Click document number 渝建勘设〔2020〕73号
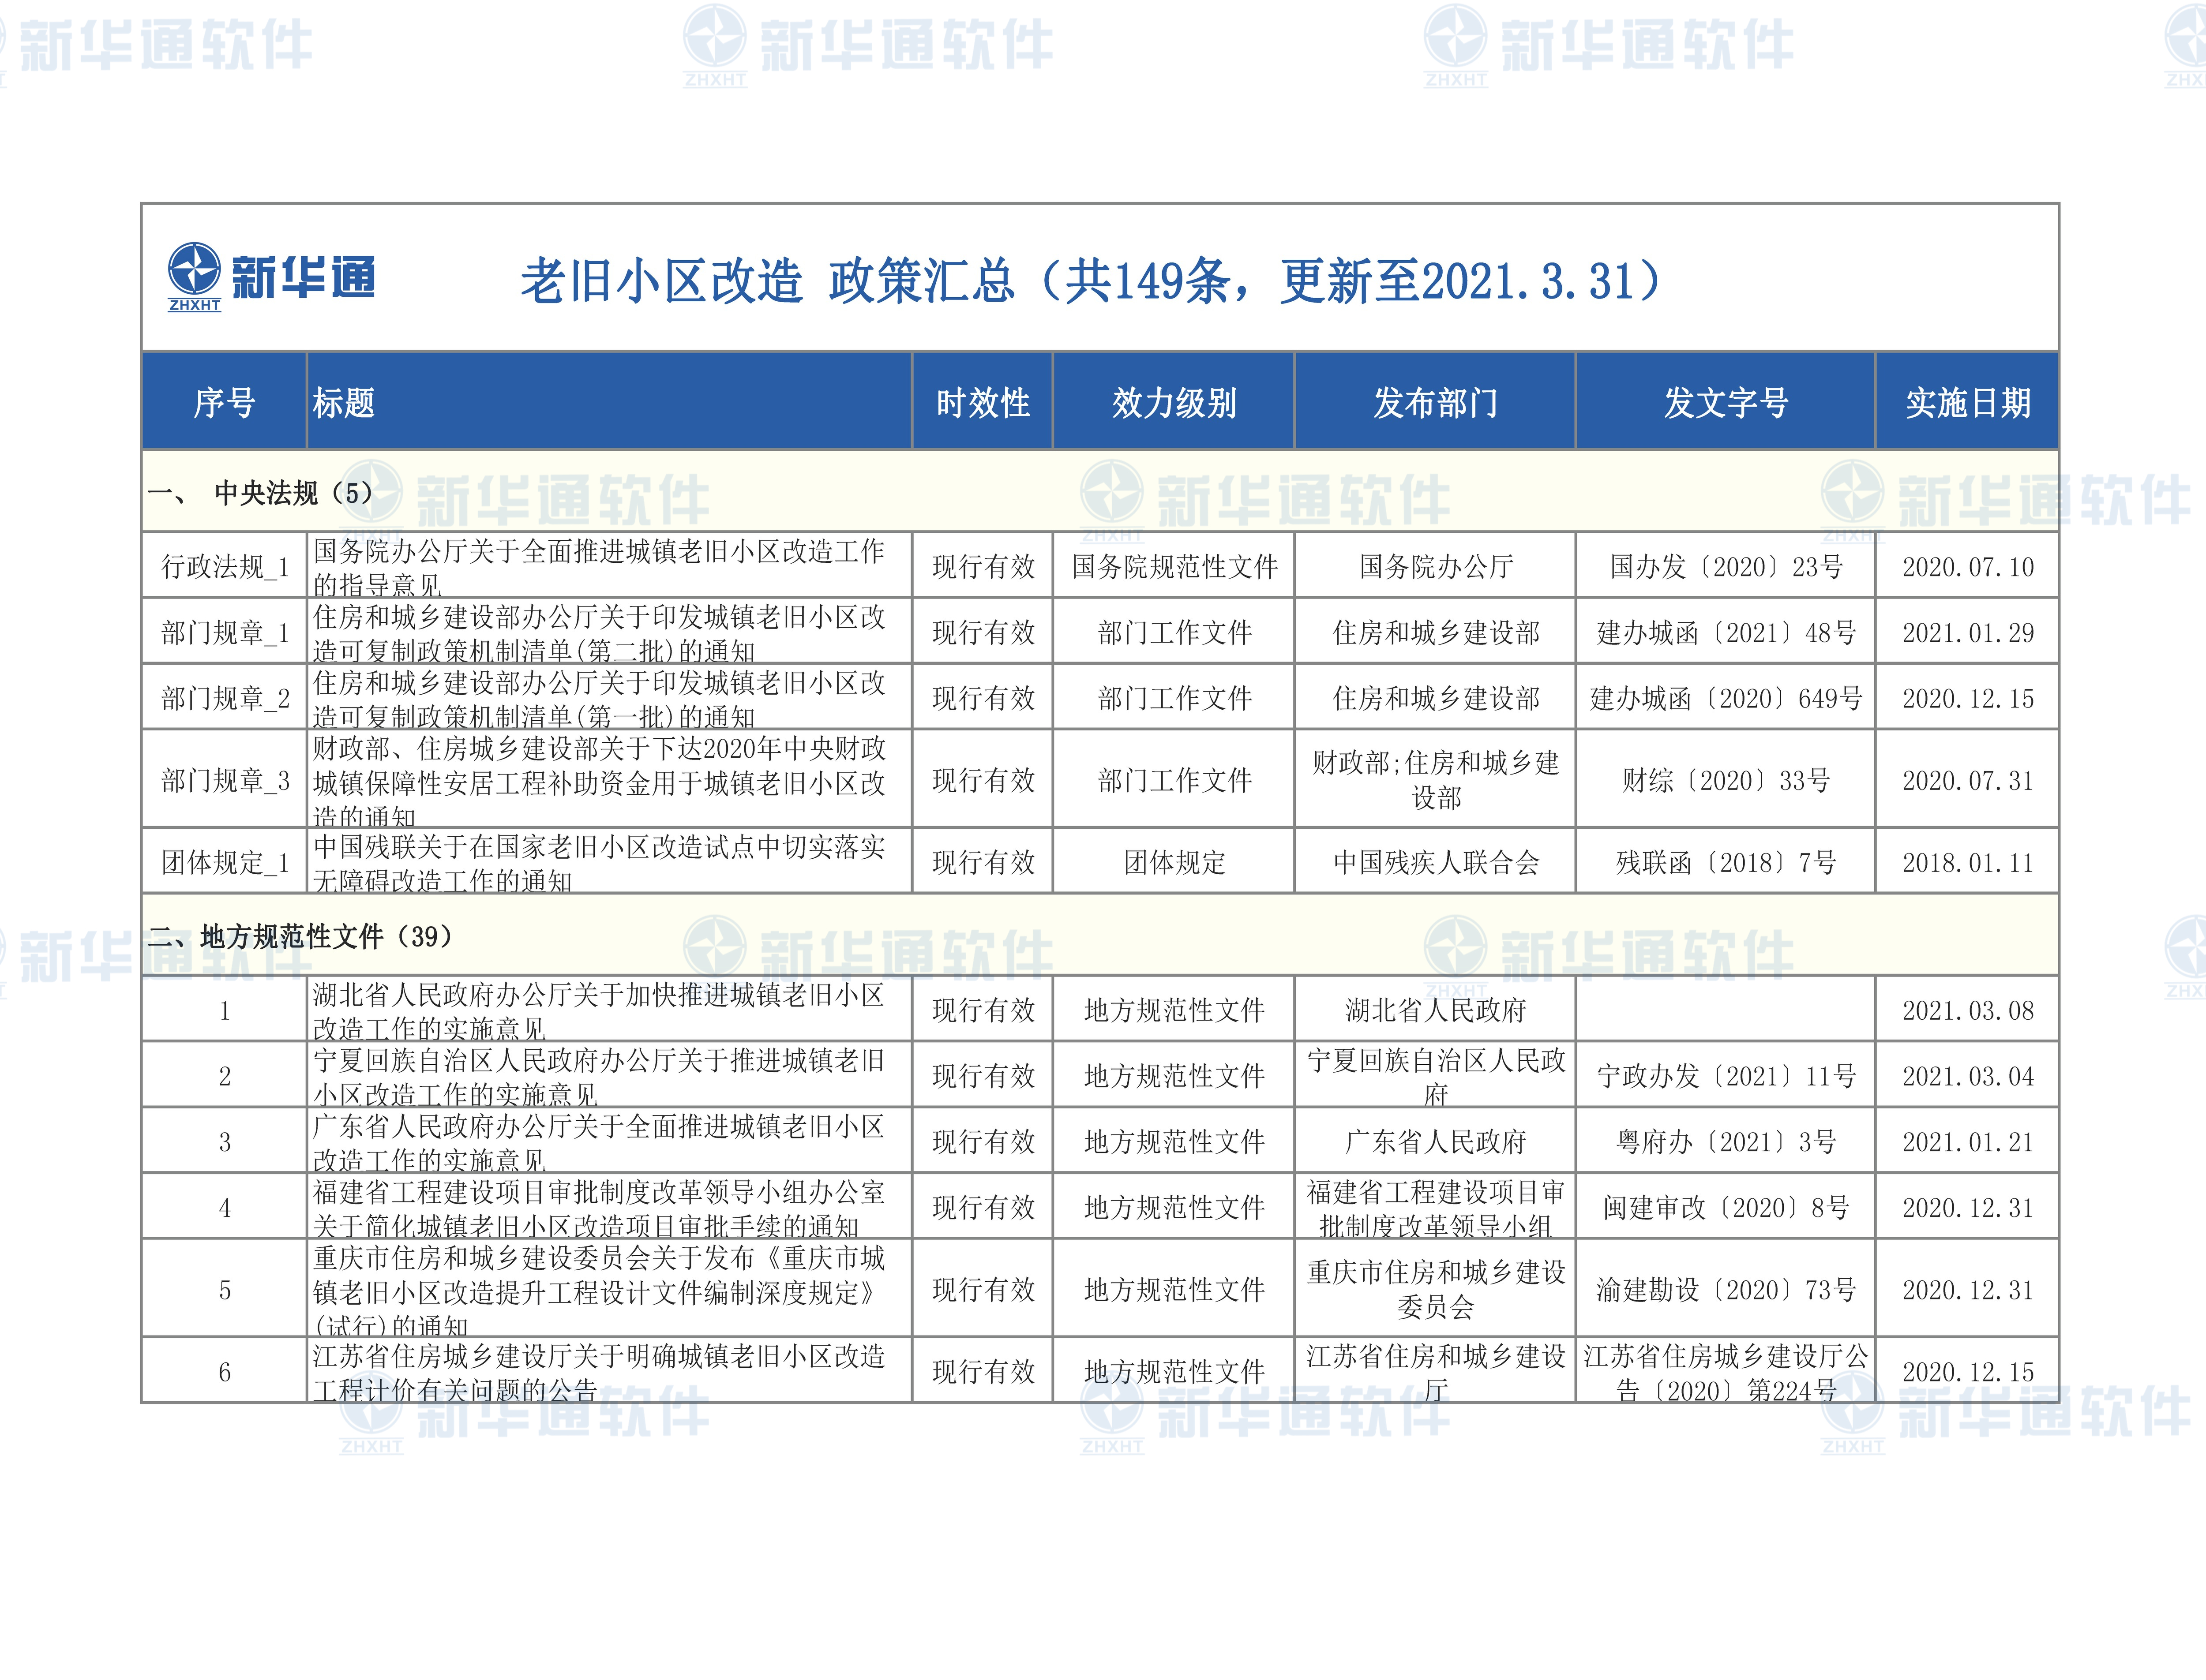The height and width of the screenshot is (1680, 2206). [x=1726, y=1290]
